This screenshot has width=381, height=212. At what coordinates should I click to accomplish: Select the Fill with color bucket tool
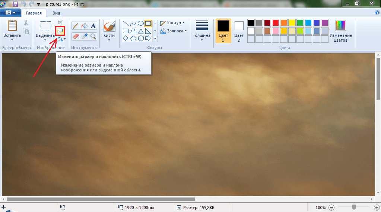tap(84, 26)
